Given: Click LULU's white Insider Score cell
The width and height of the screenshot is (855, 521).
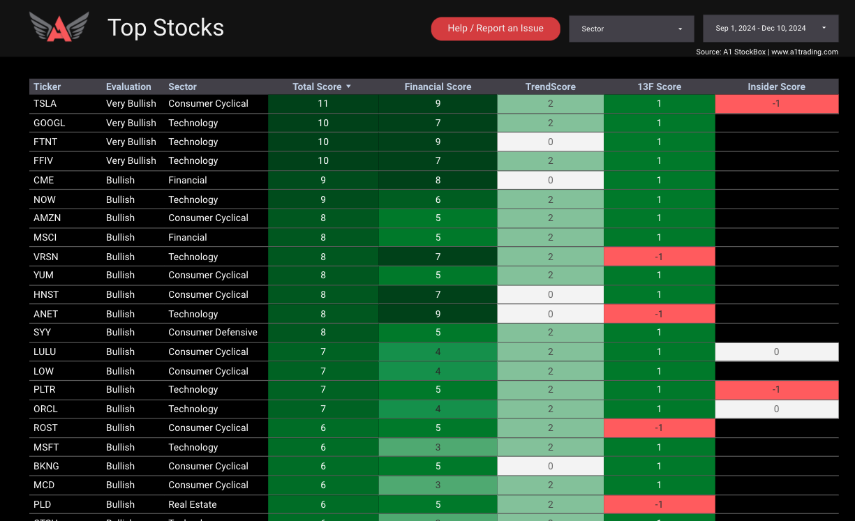Looking at the screenshot, I should 776,352.
